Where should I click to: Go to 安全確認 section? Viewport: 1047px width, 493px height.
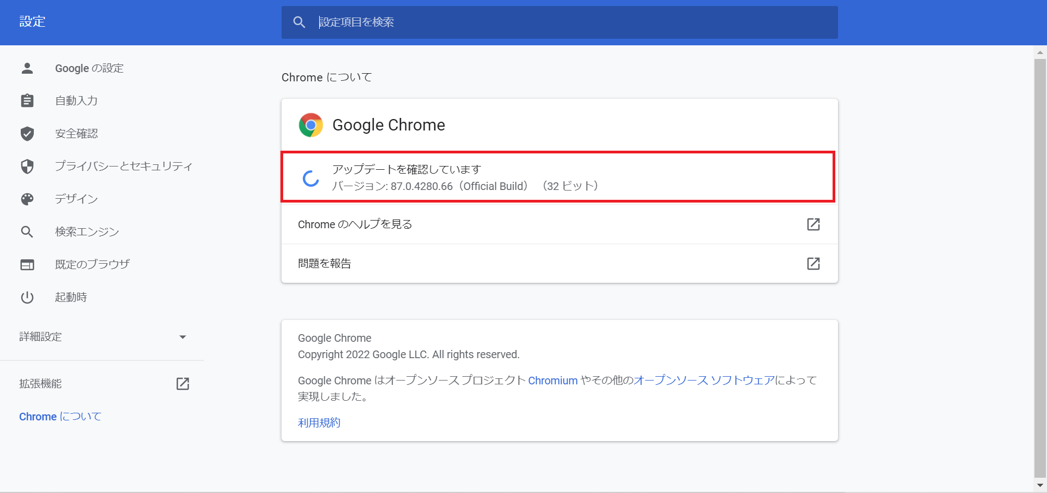pos(76,134)
